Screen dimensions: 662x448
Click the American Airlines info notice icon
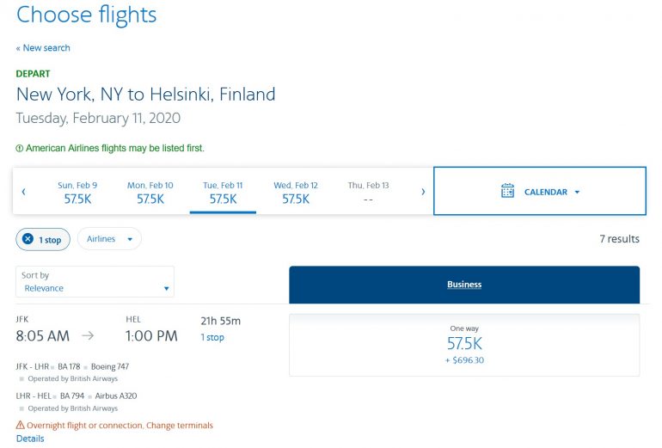click(20, 148)
